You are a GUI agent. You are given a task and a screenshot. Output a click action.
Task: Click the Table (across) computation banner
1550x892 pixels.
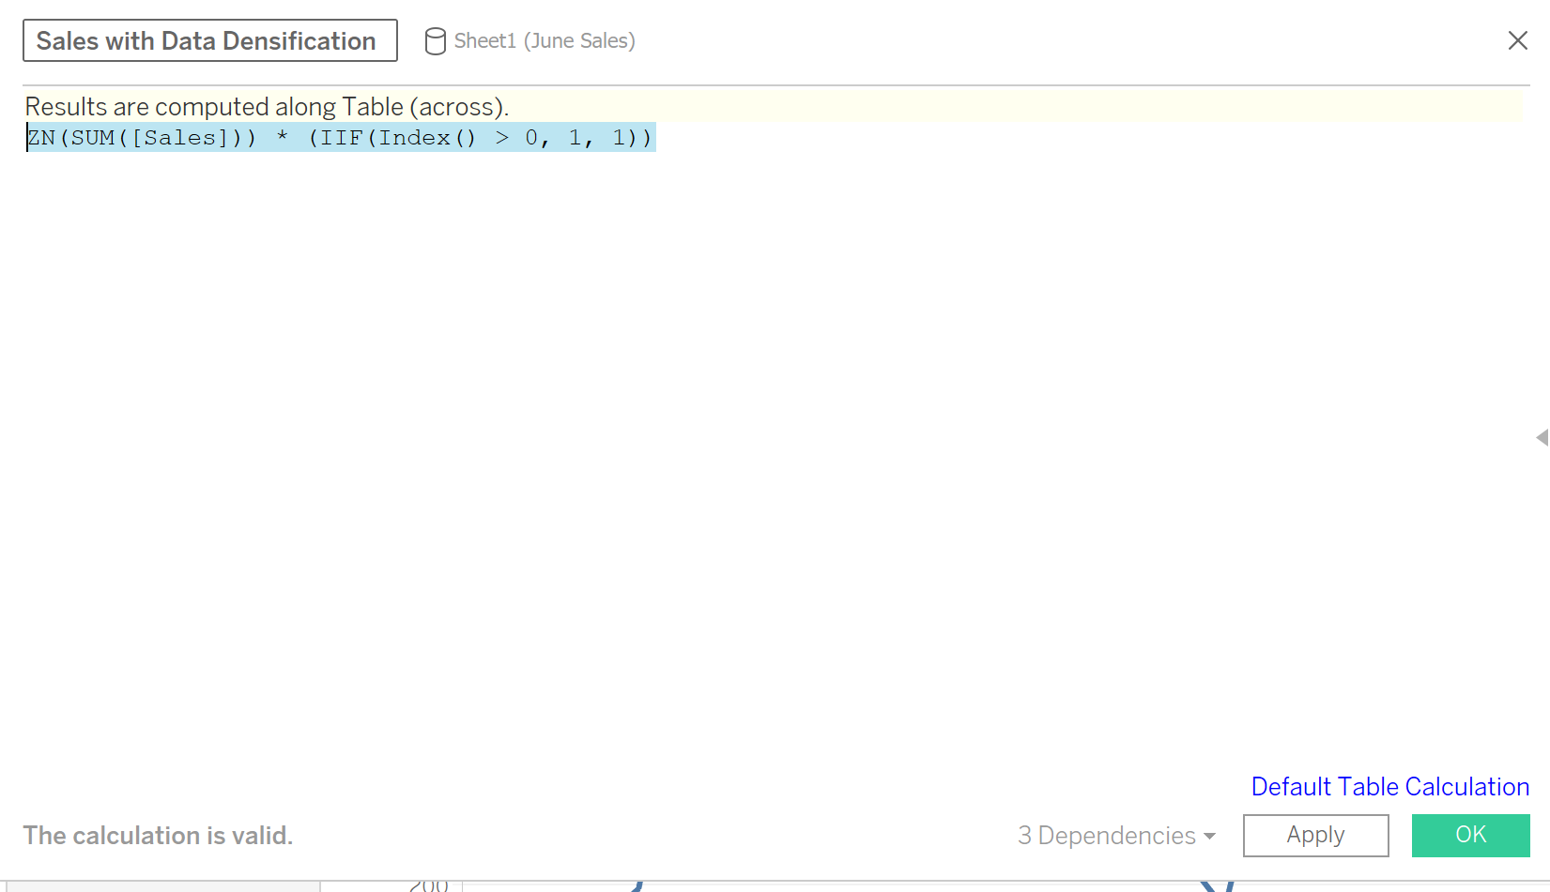coord(266,106)
